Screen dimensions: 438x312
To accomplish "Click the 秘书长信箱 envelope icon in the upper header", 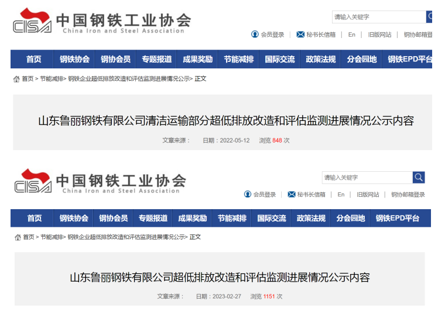I will [300, 34].
